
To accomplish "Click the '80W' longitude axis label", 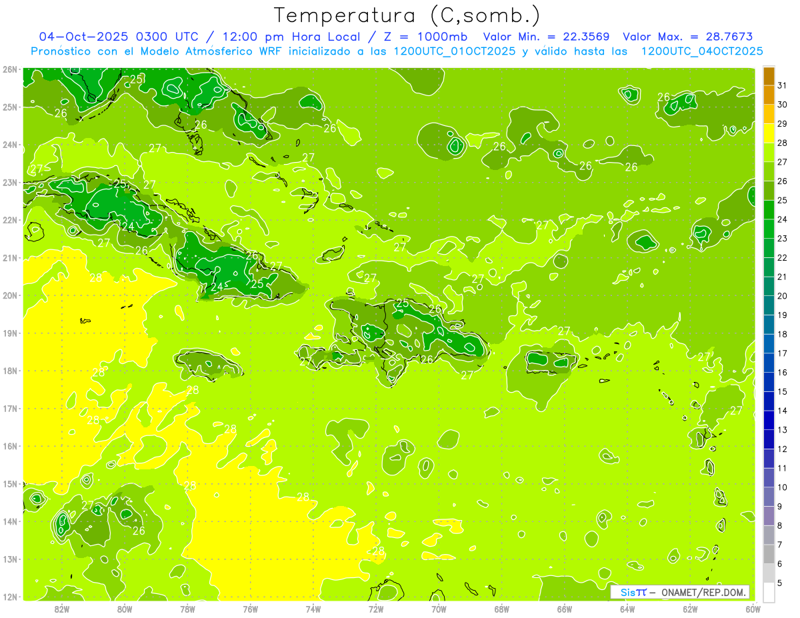I will [125, 609].
